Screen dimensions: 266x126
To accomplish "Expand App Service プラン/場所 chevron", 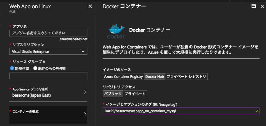I will coord(85,92).
